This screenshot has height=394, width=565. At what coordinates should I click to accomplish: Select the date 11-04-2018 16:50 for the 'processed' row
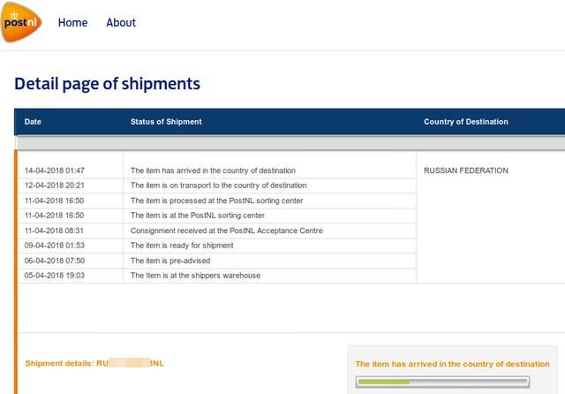(x=55, y=201)
